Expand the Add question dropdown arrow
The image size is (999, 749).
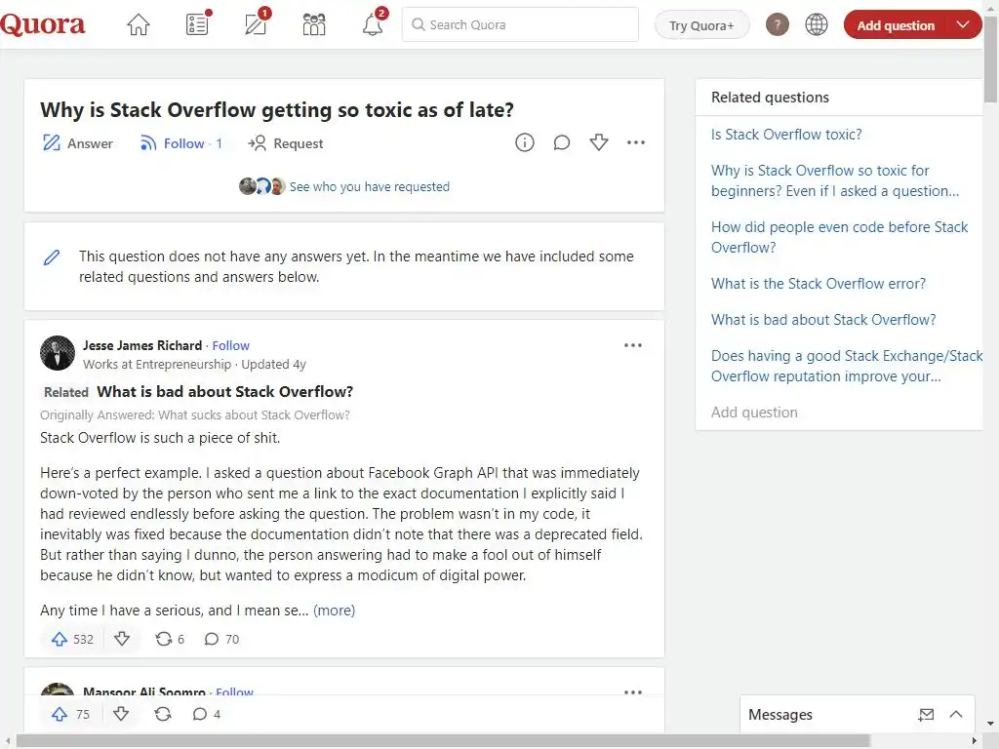pyautogui.click(x=963, y=24)
